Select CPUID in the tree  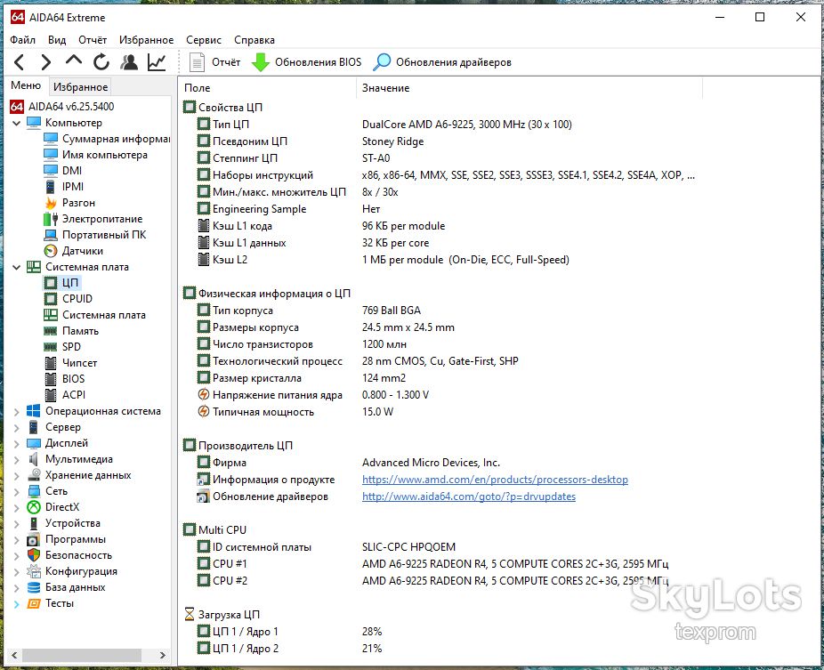click(x=69, y=299)
